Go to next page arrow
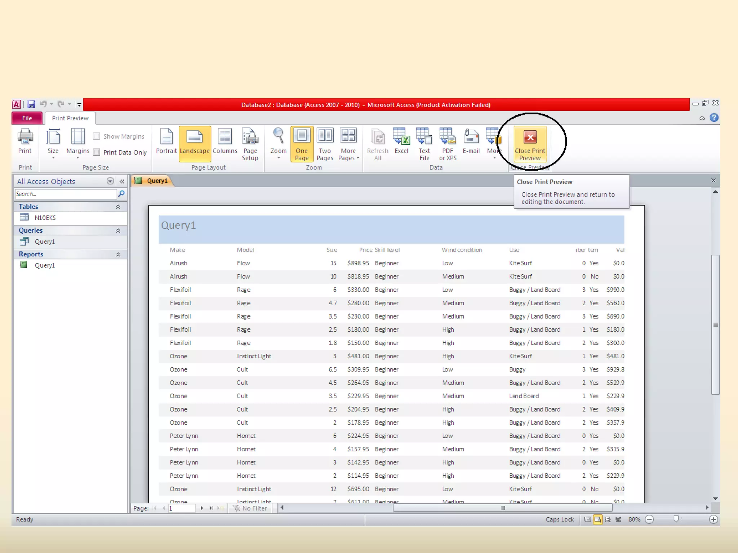The image size is (738, 553). [x=202, y=508]
